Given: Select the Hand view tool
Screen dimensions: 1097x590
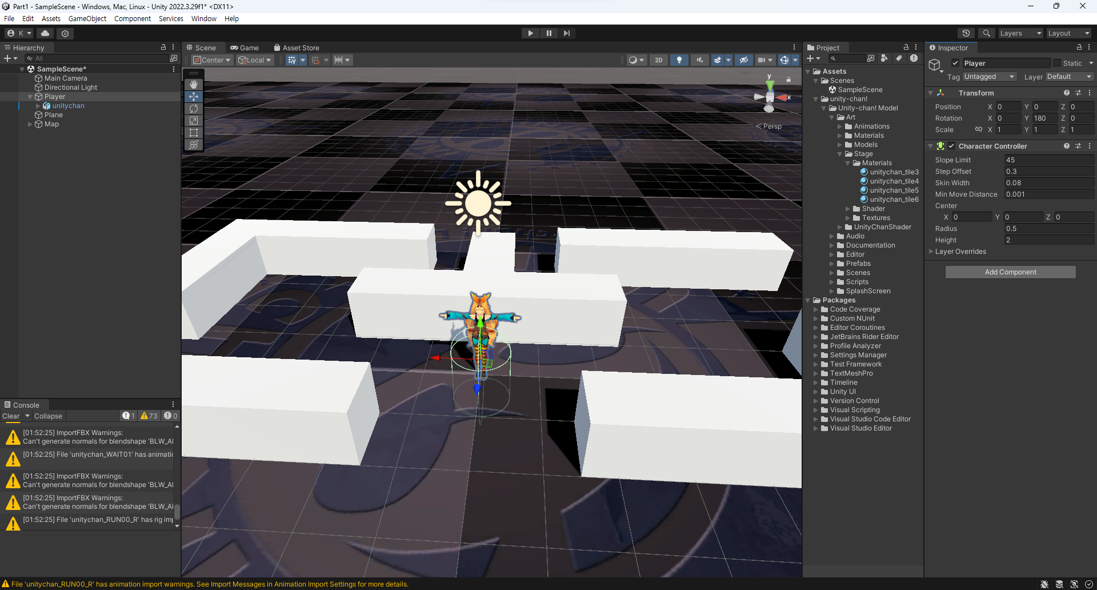Looking at the screenshot, I should point(194,85).
